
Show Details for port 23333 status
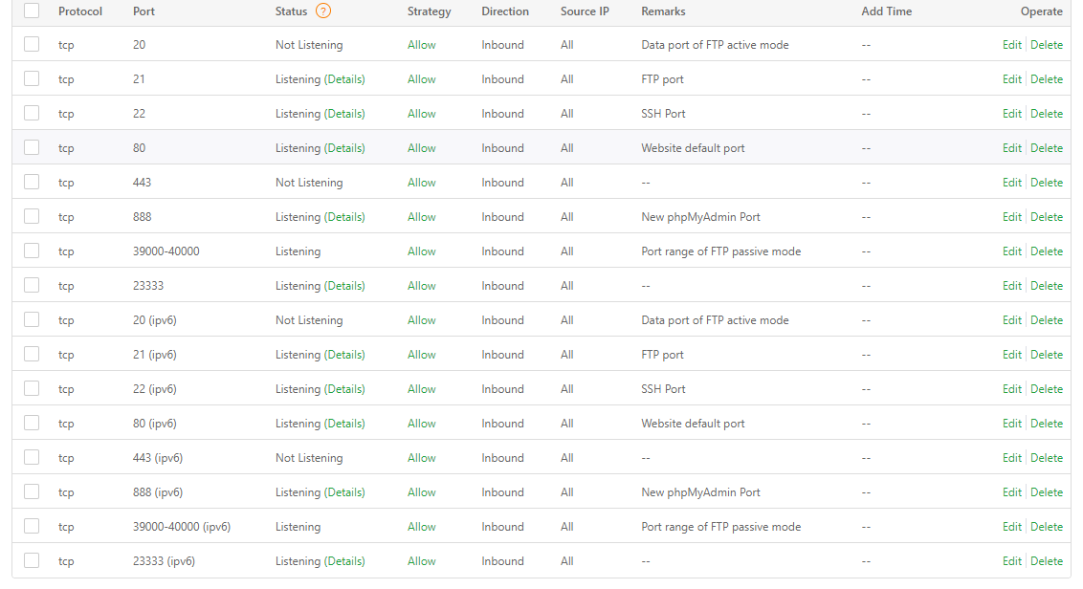(x=344, y=286)
